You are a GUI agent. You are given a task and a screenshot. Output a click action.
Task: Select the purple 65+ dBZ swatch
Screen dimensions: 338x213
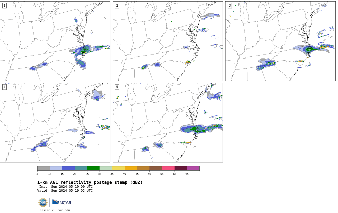pyautogui.click(x=193, y=169)
